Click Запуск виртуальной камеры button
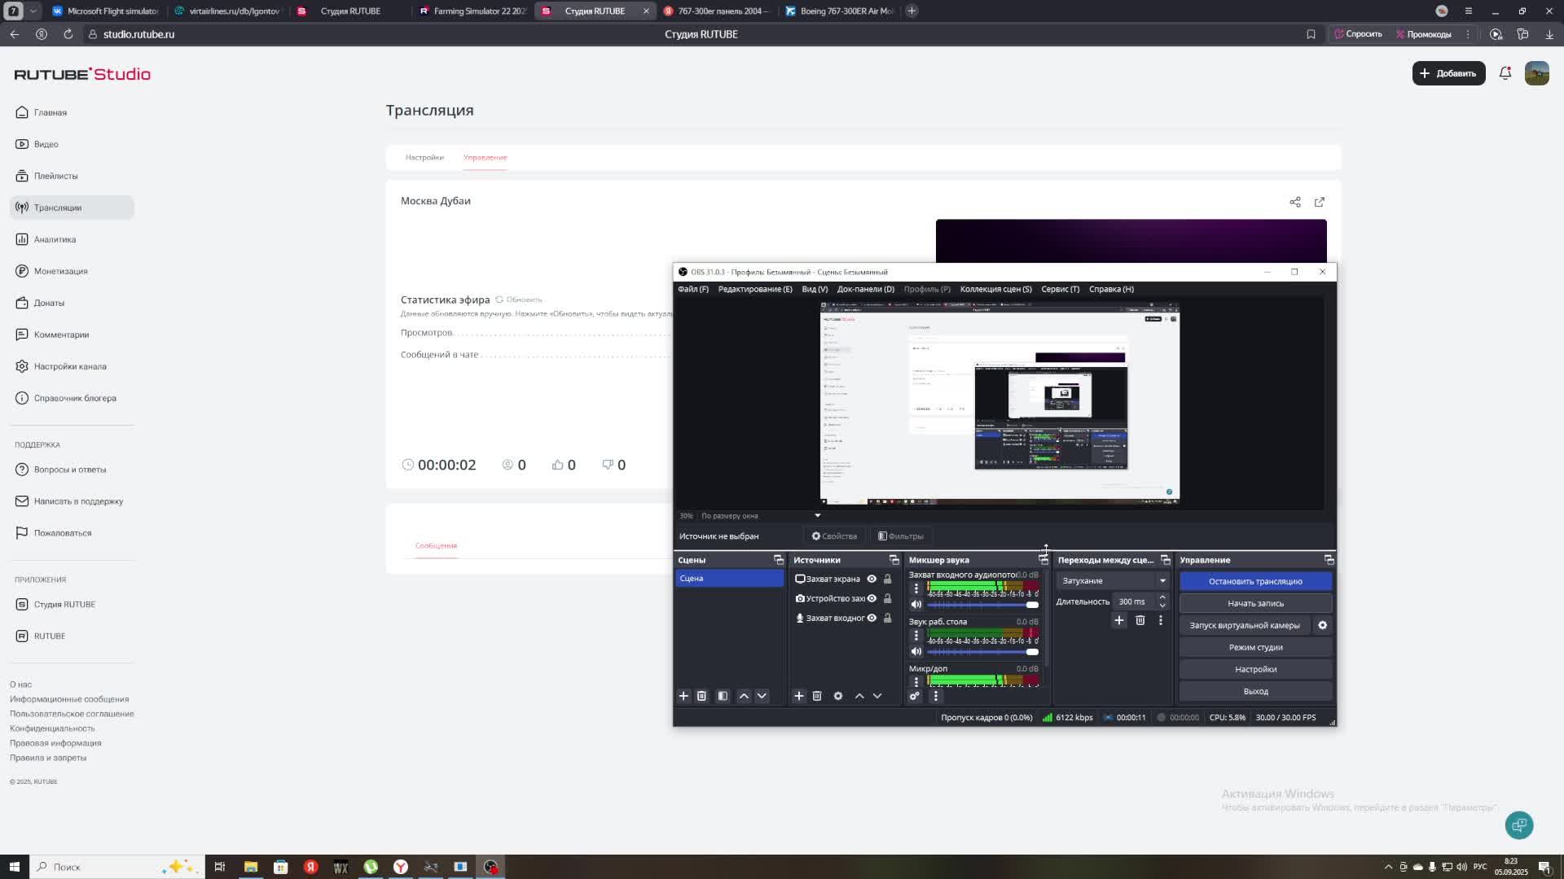The height and width of the screenshot is (879, 1564). (x=1245, y=625)
